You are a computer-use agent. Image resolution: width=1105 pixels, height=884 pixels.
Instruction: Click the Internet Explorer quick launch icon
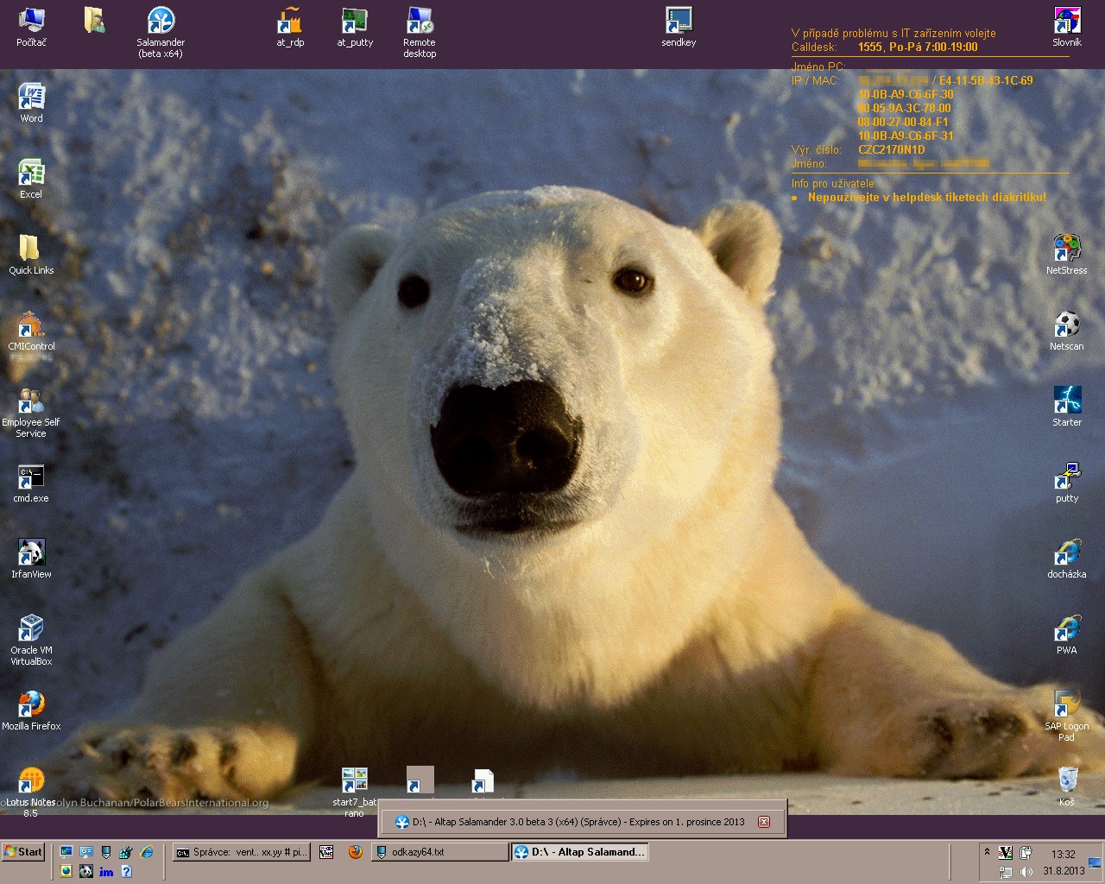point(147,852)
